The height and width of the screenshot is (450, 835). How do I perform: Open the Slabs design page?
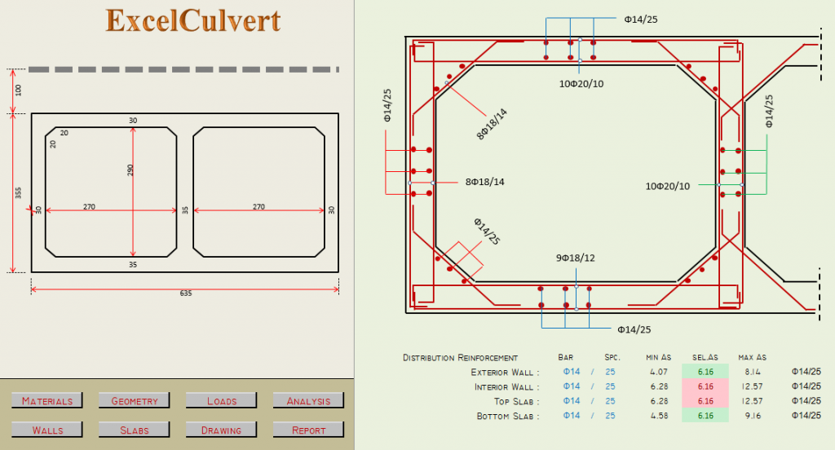pyautogui.click(x=135, y=430)
